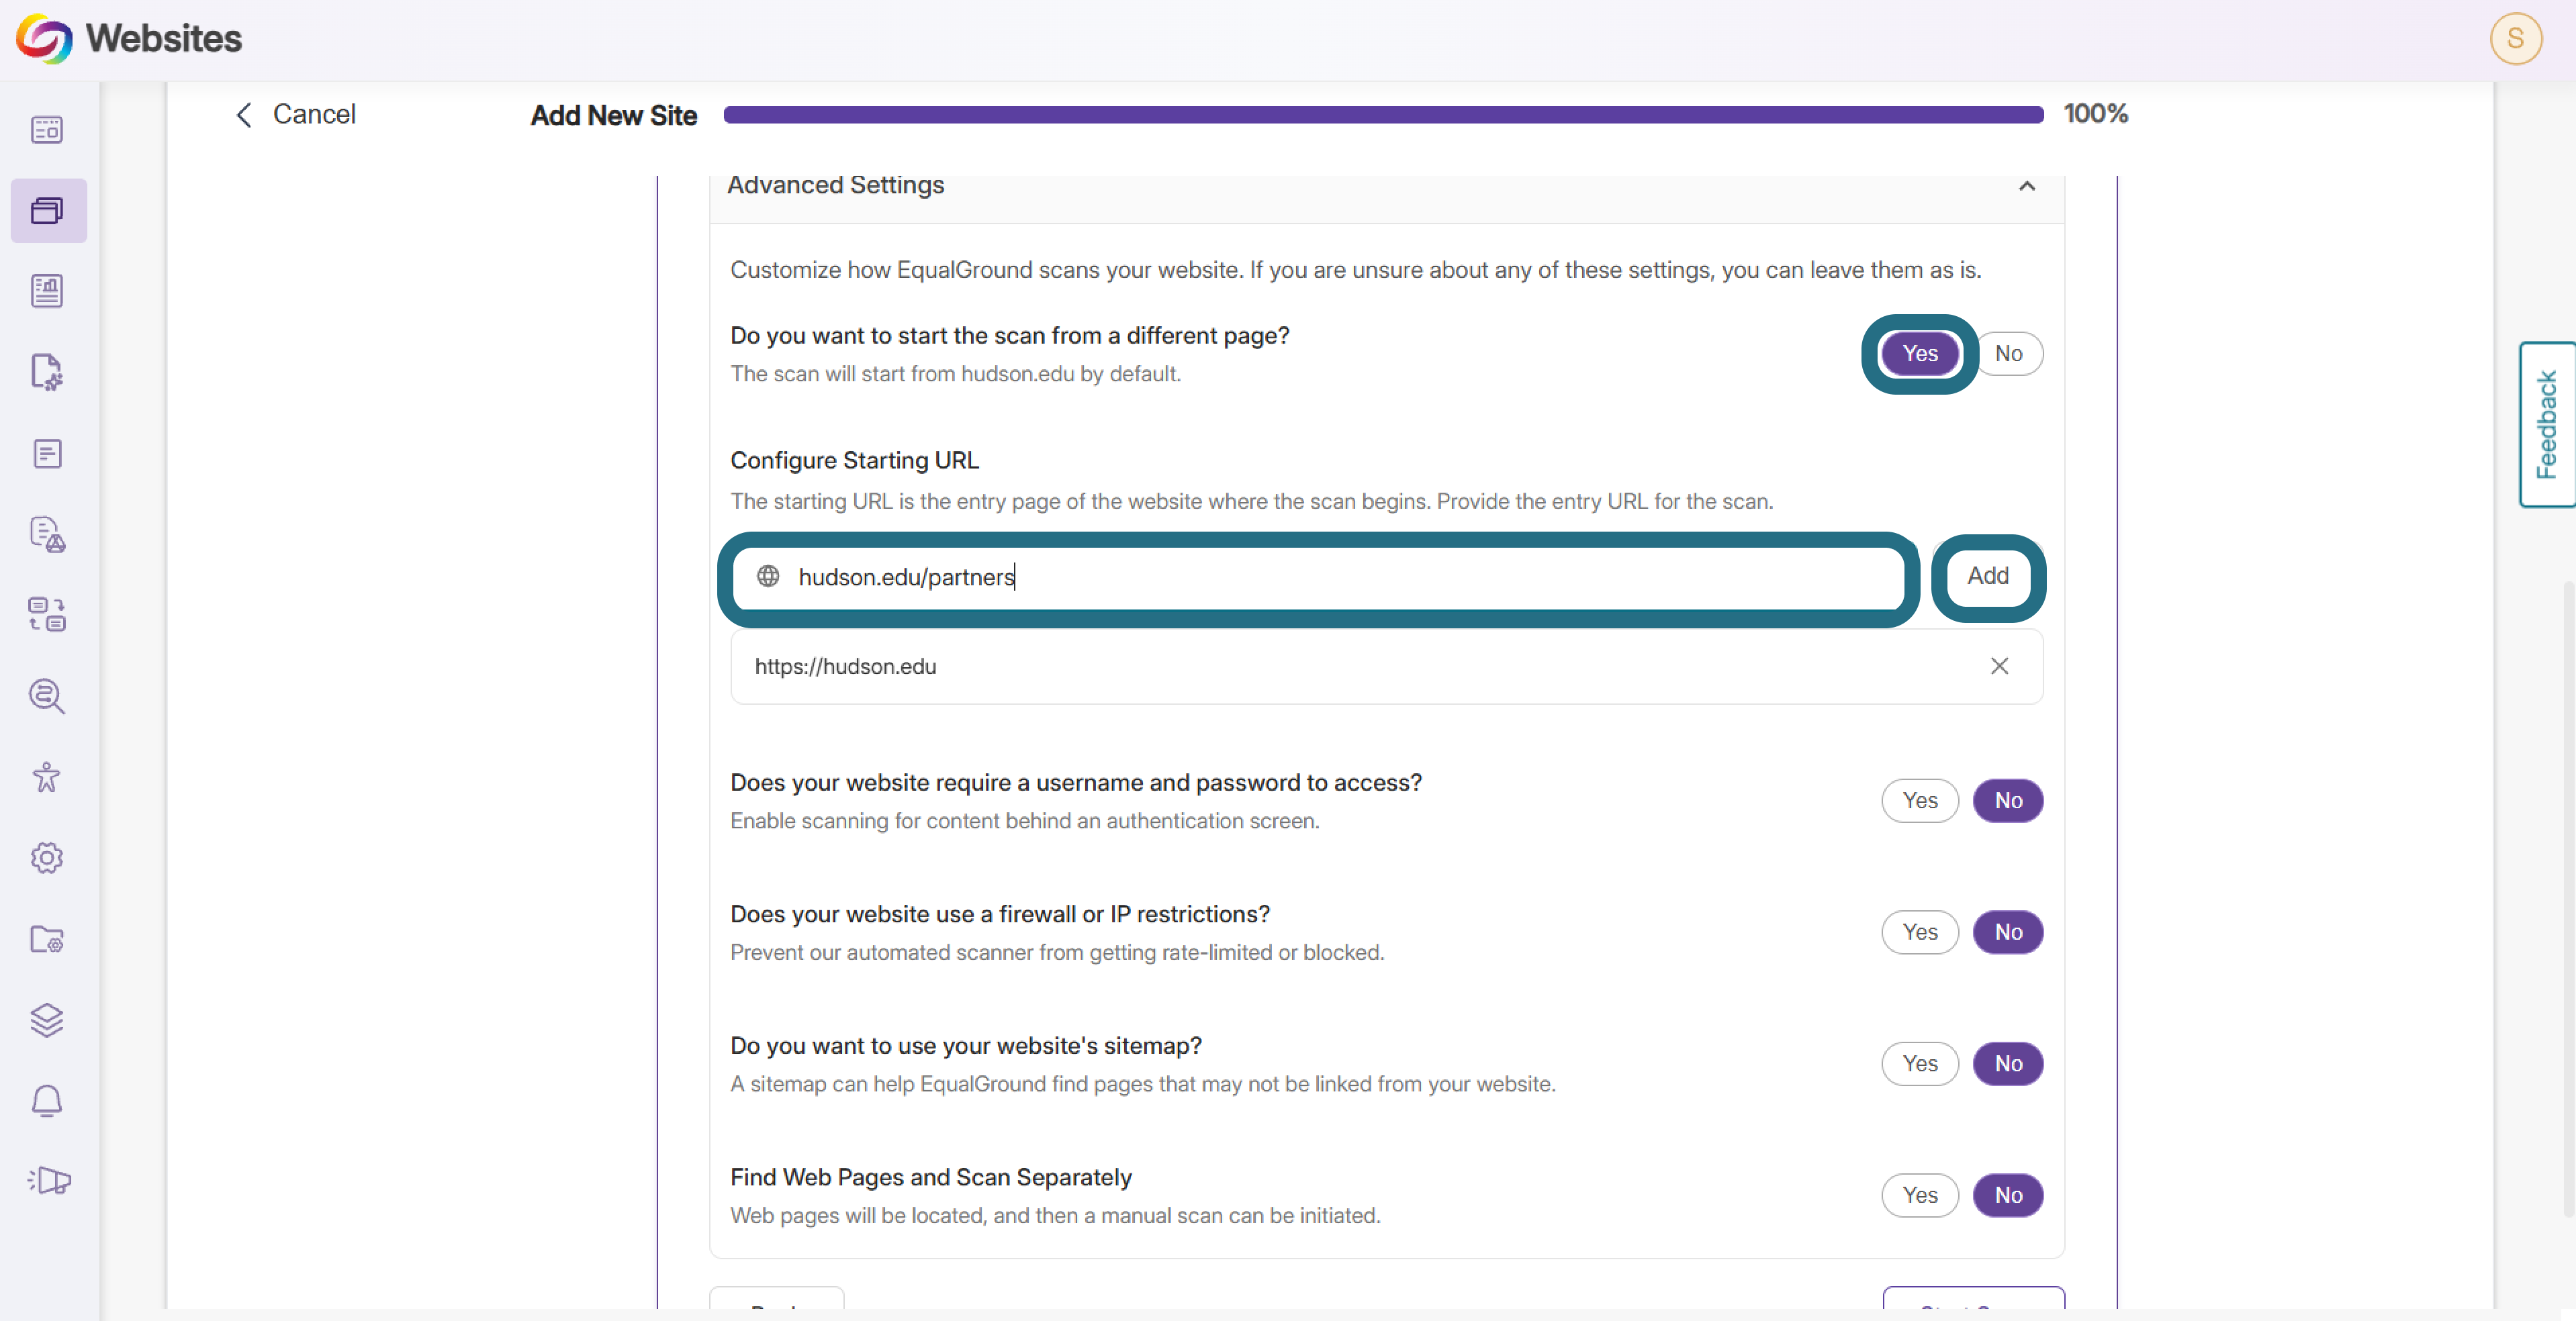Click the search magnifier sidebar icon
This screenshot has width=2576, height=1321.
(47, 697)
